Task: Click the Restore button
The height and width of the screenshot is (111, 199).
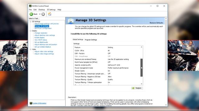Action: (x=137, y=88)
